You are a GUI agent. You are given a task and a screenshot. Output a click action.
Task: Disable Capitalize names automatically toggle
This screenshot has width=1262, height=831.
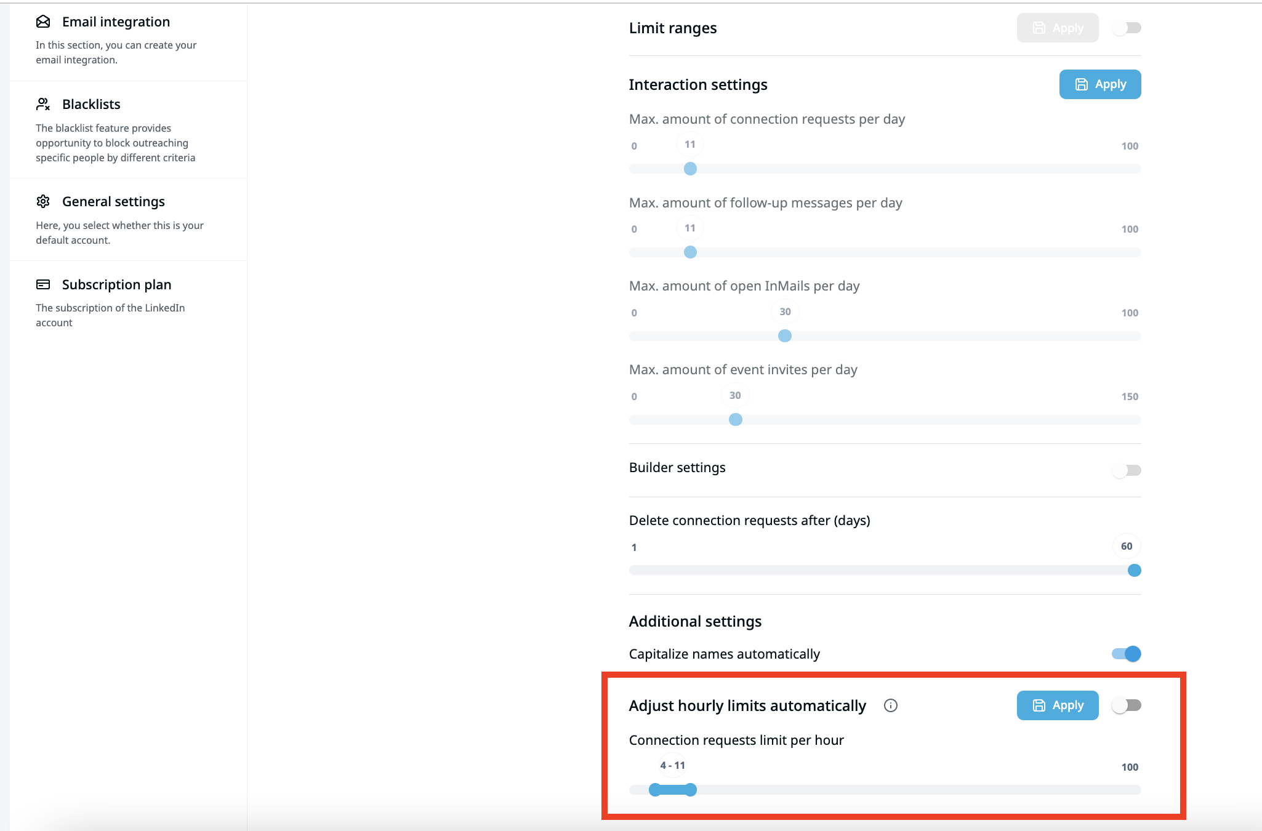(x=1127, y=654)
